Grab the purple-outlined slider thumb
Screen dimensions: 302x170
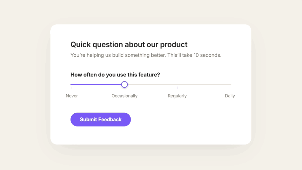coord(125,84)
